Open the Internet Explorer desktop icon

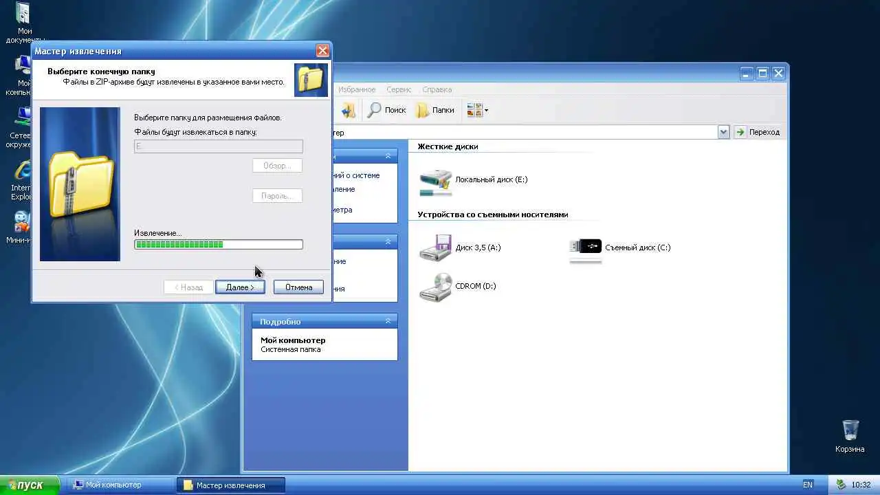(22, 180)
